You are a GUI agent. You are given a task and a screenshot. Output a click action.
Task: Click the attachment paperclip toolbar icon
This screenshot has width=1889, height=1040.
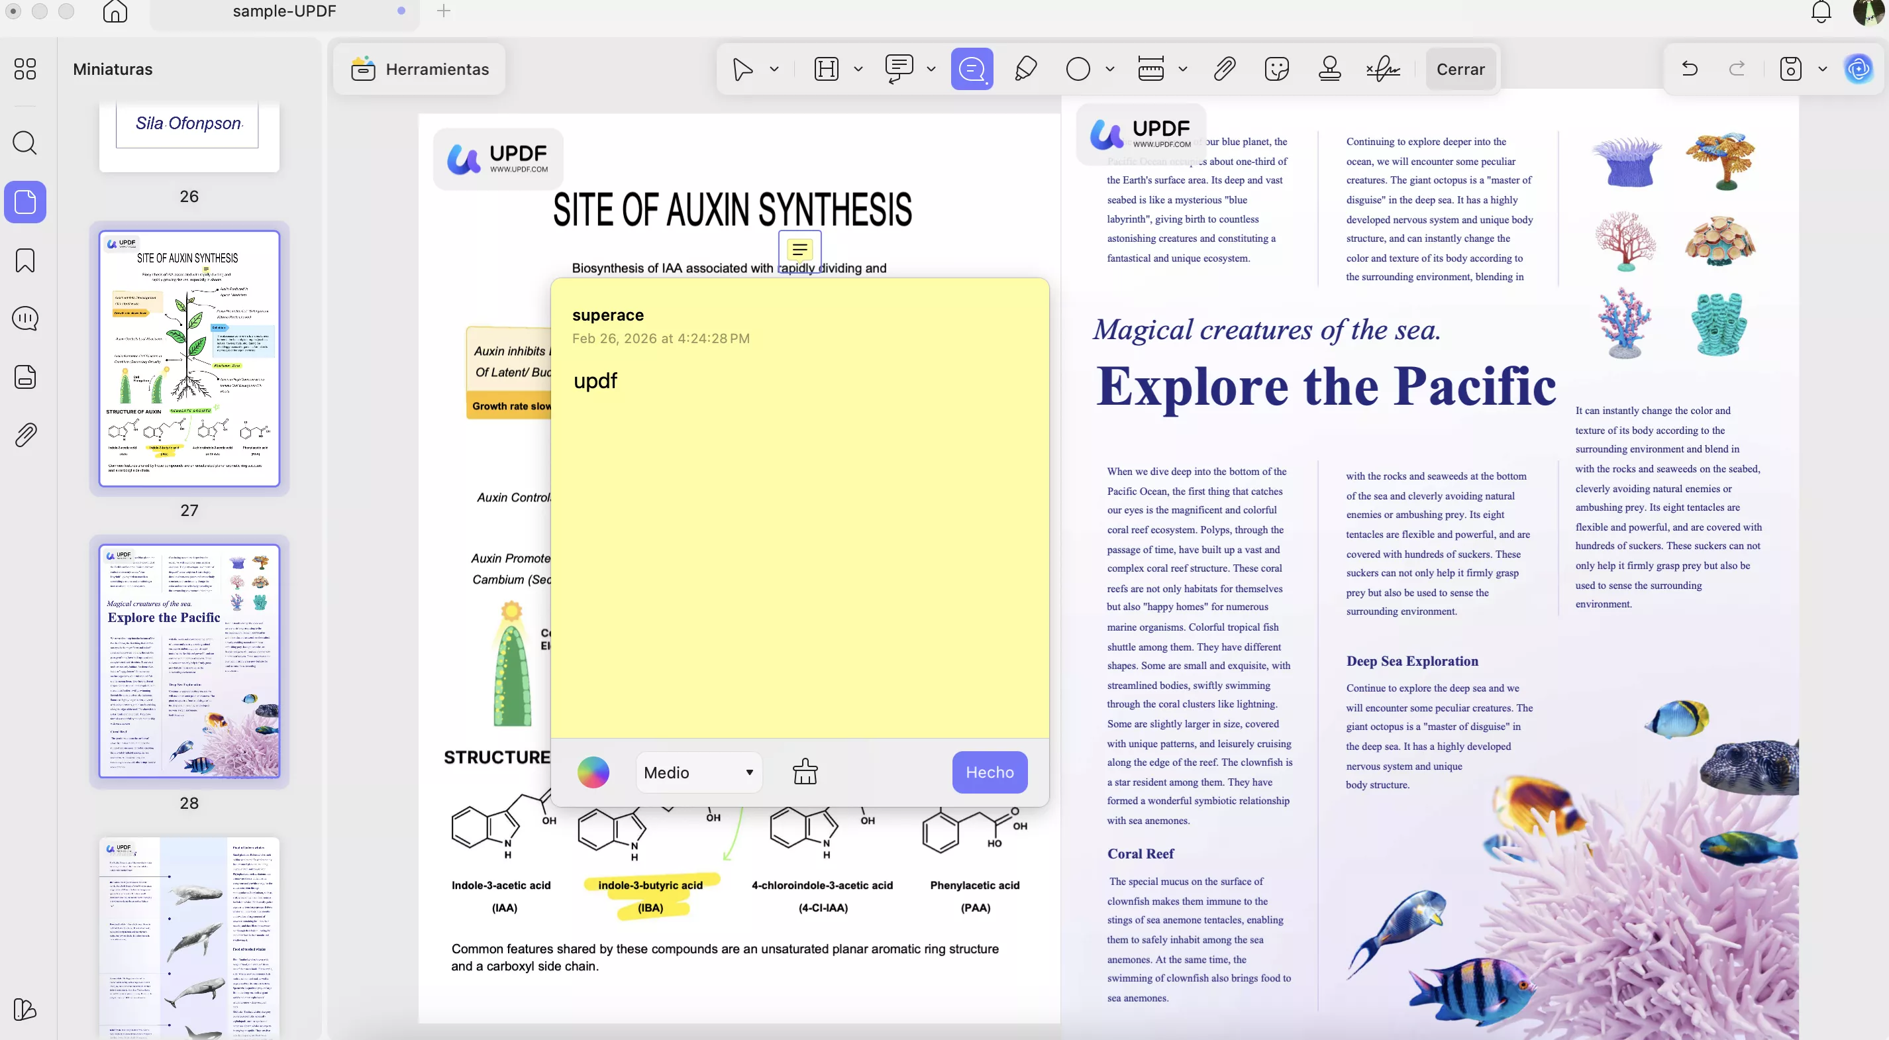[1224, 69]
